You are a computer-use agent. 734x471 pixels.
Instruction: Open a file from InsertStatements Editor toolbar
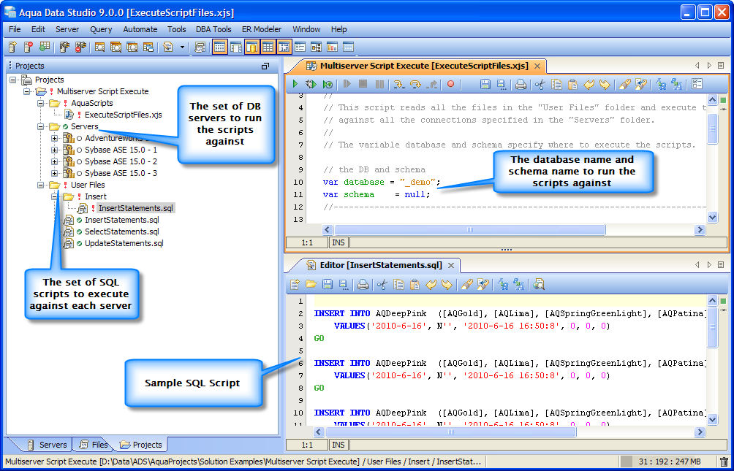point(311,284)
